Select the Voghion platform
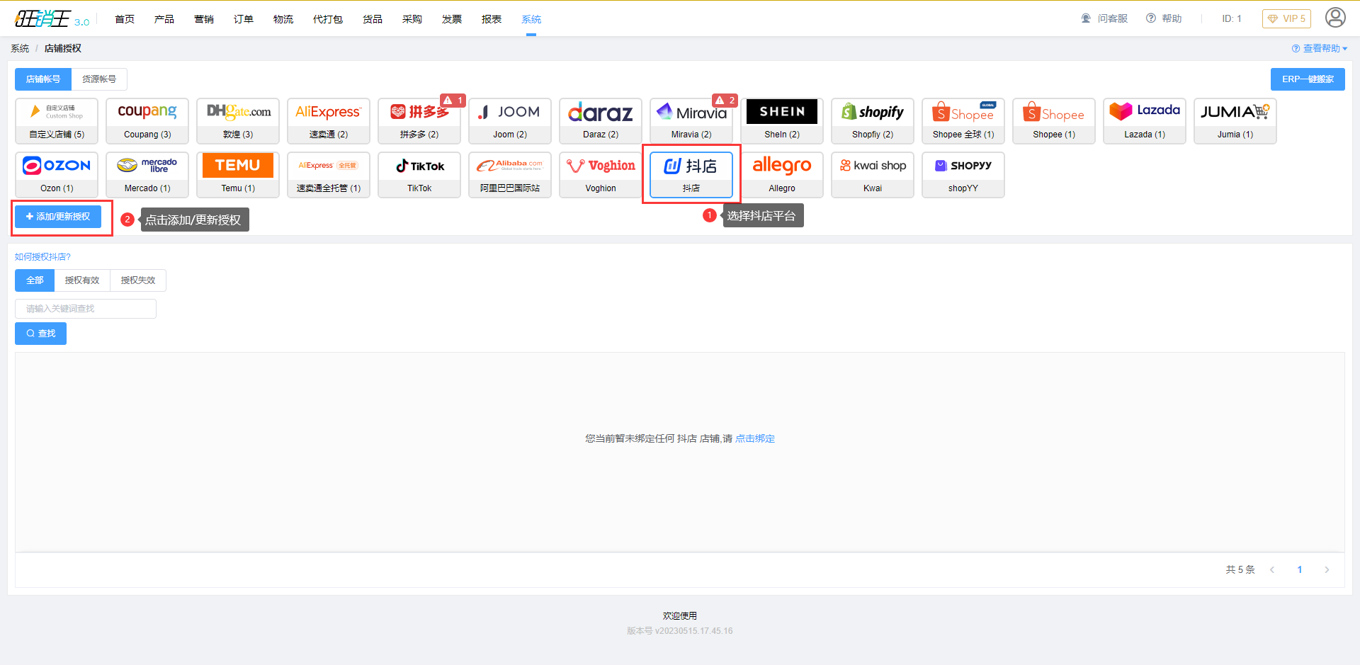This screenshot has height=665, width=1360. 601,175
